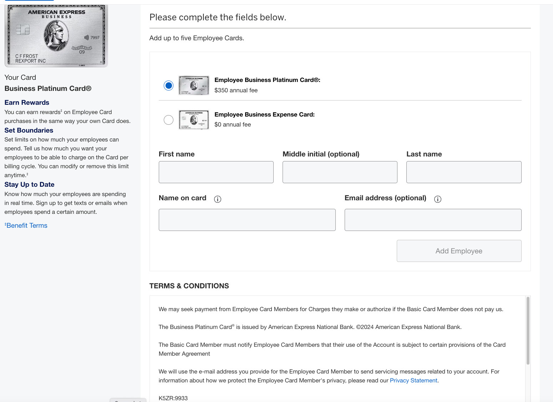Viewport: 553px width, 402px height.
Task: Click the Business Platinum Card® title in sidebar
Action: click(48, 89)
